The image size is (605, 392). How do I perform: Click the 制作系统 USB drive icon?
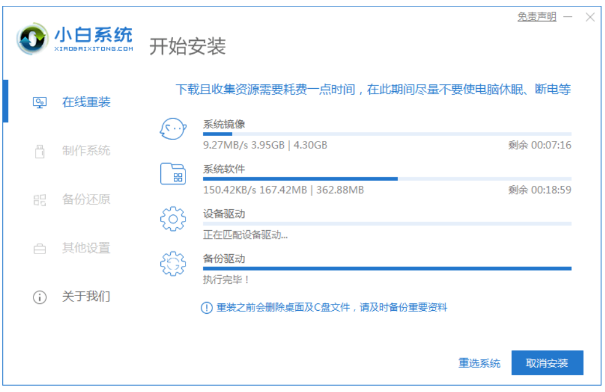pyautogui.click(x=39, y=151)
